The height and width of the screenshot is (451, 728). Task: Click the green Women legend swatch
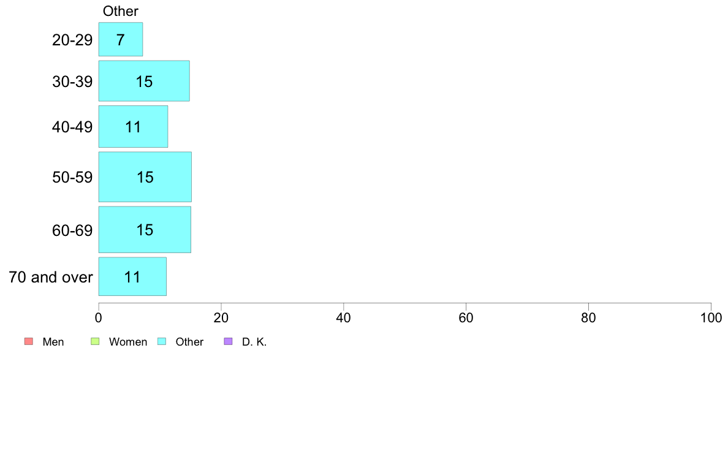click(x=95, y=341)
